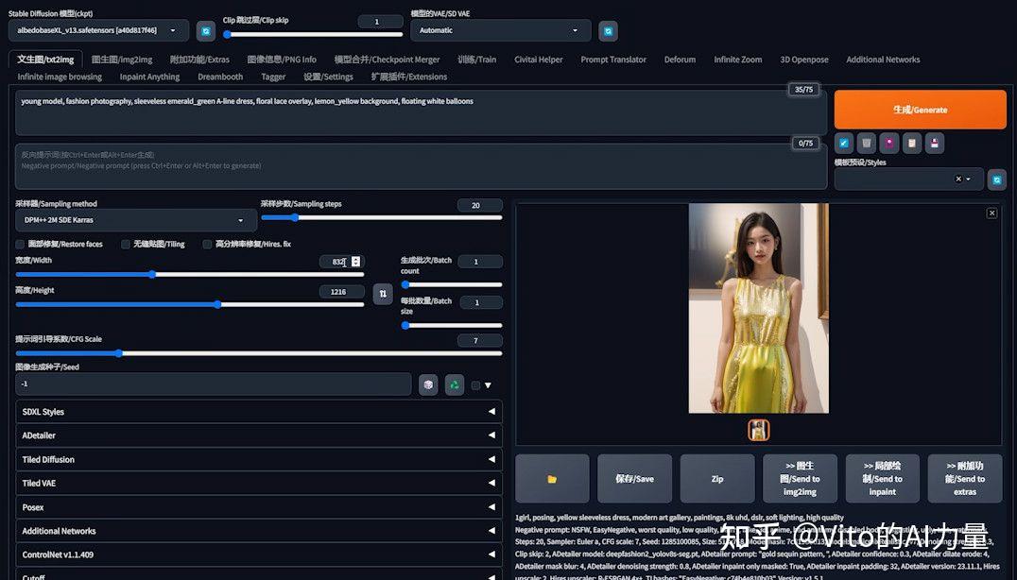Randomize the seed with the dice icon

click(x=428, y=384)
